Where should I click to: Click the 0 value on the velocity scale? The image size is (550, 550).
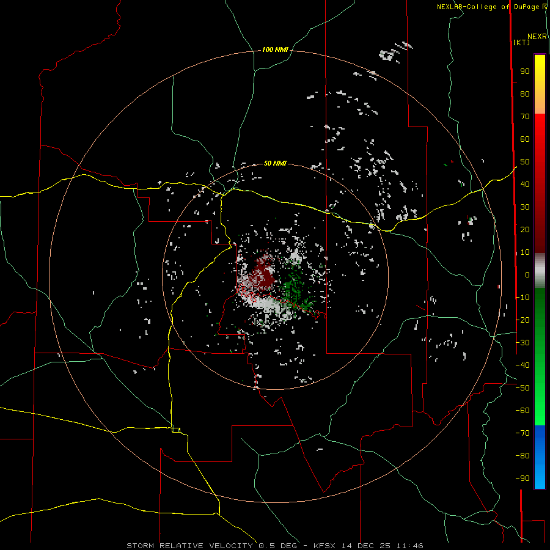(x=527, y=275)
